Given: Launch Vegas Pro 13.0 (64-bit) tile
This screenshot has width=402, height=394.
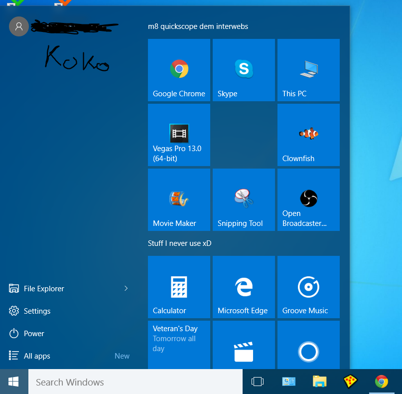Looking at the screenshot, I should coord(179,135).
